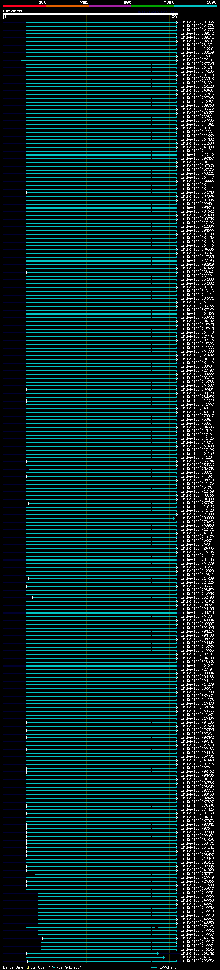Select the UniRef100_B9GSZ2 label

click(x=197, y=109)
